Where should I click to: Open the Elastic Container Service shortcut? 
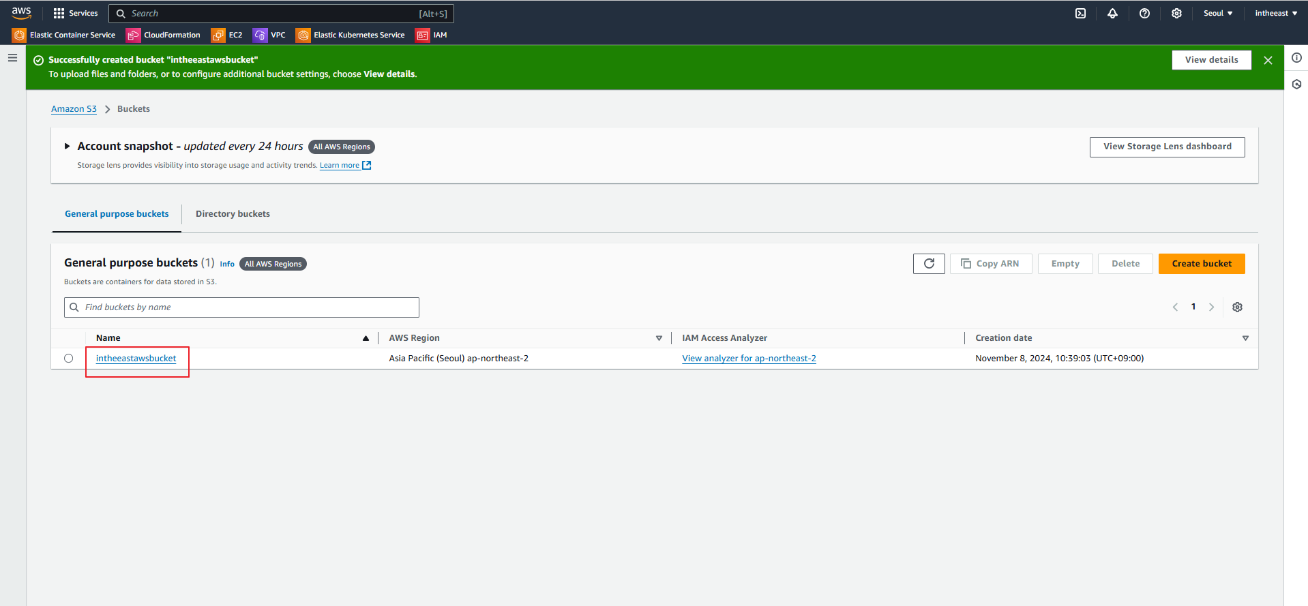65,35
